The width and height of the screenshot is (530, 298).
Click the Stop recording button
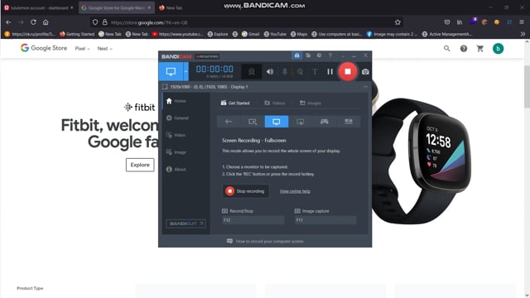tap(245, 191)
